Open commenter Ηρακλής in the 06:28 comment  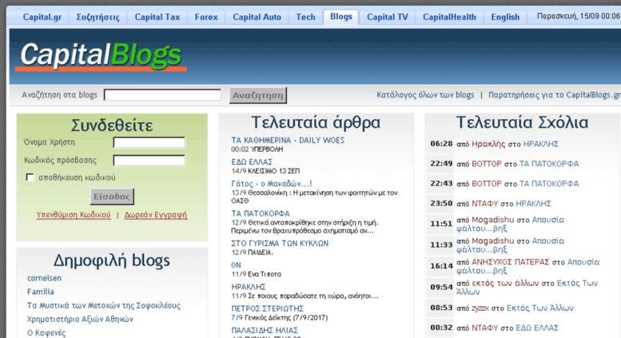(488, 144)
